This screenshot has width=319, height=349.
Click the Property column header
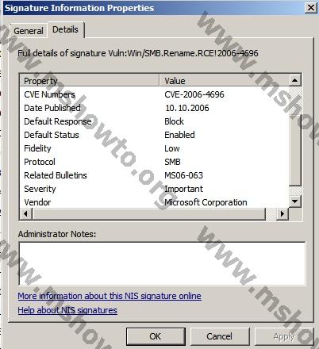90,81
